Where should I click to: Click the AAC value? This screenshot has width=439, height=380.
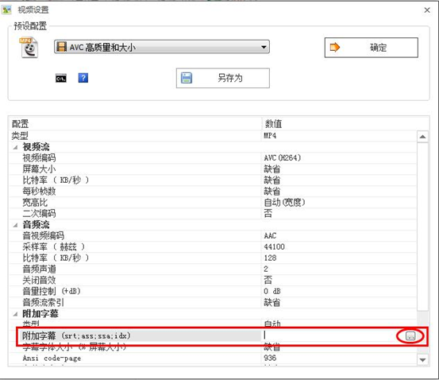[270, 235]
